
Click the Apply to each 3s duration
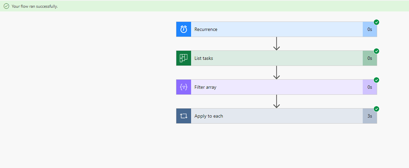pyautogui.click(x=370, y=116)
